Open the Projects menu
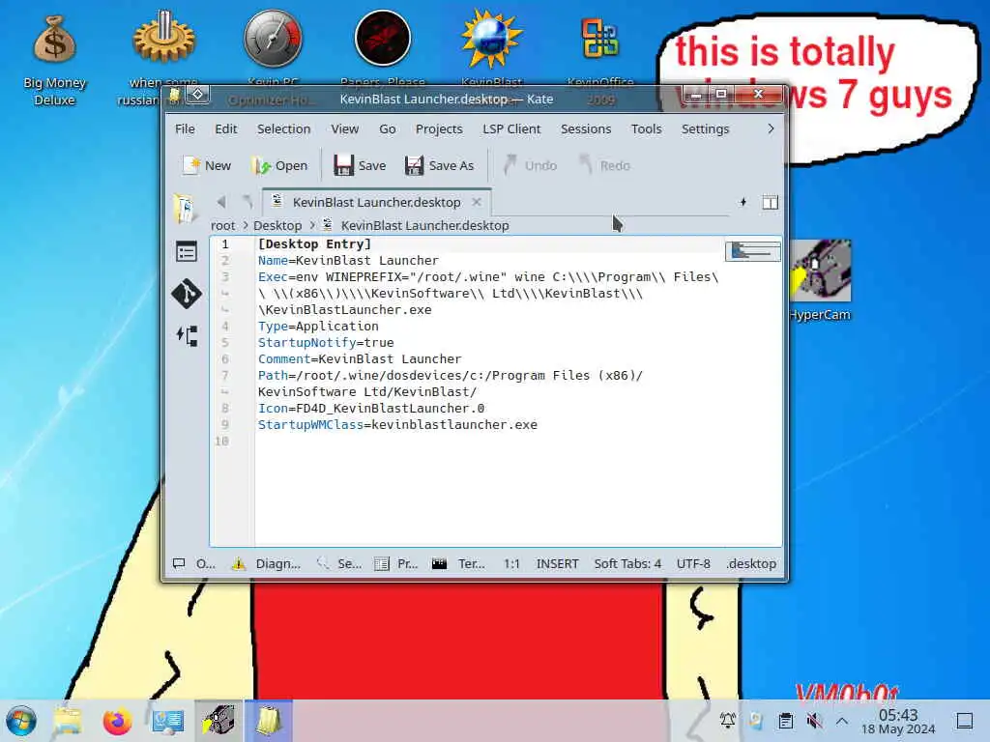This screenshot has height=742, width=990. (x=439, y=128)
